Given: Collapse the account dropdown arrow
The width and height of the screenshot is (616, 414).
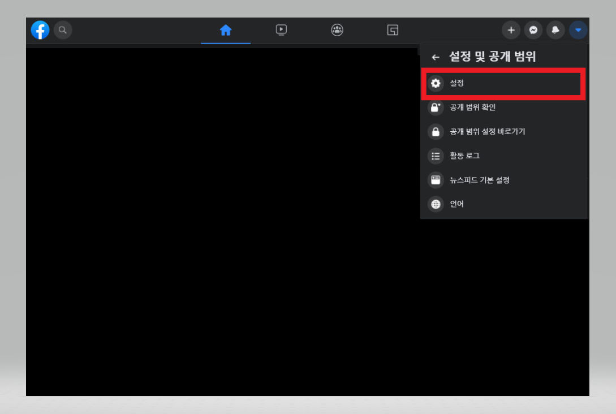Looking at the screenshot, I should tap(578, 30).
